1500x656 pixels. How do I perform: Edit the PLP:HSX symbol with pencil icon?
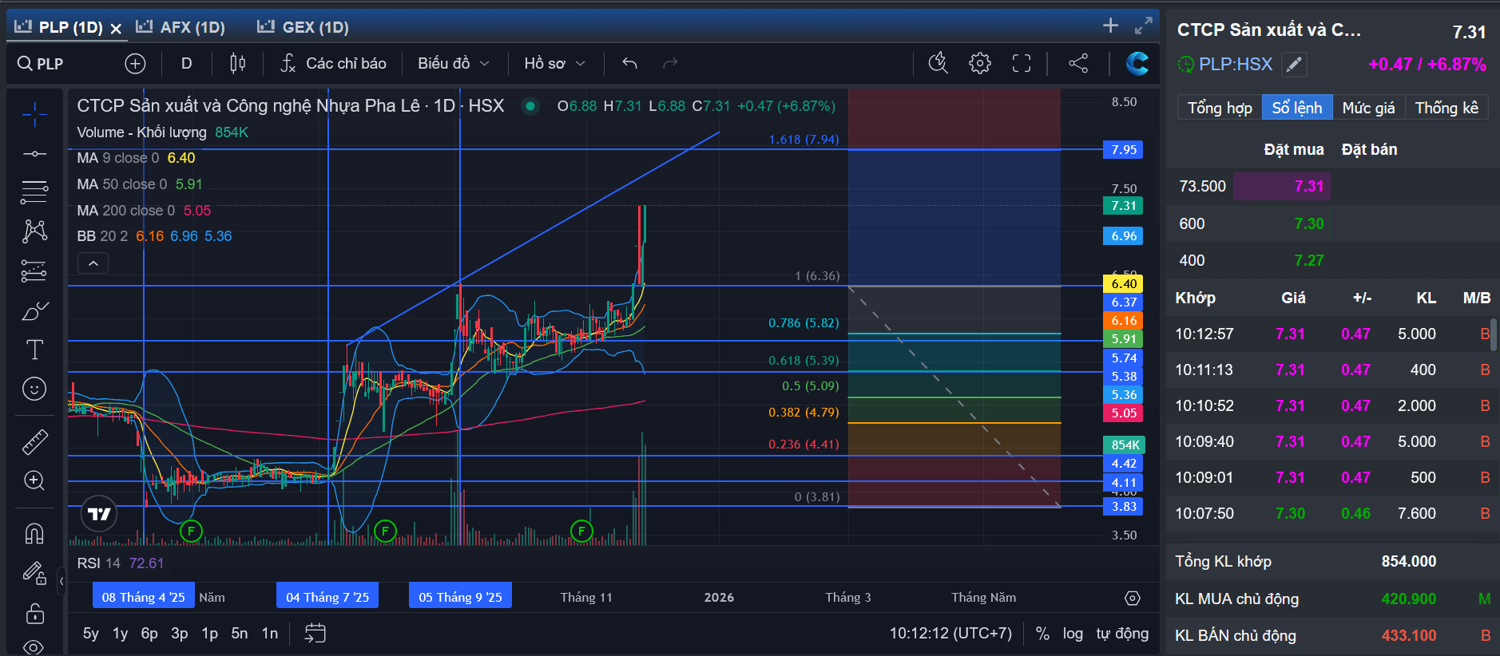[x=1294, y=65]
